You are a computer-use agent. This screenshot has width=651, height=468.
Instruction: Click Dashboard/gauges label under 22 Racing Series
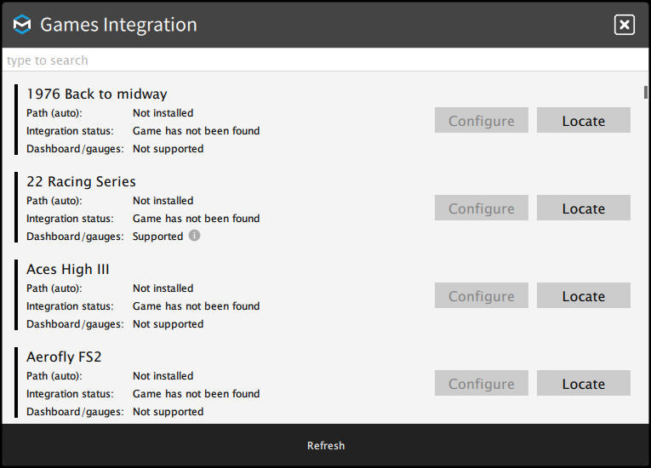pos(75,237)
